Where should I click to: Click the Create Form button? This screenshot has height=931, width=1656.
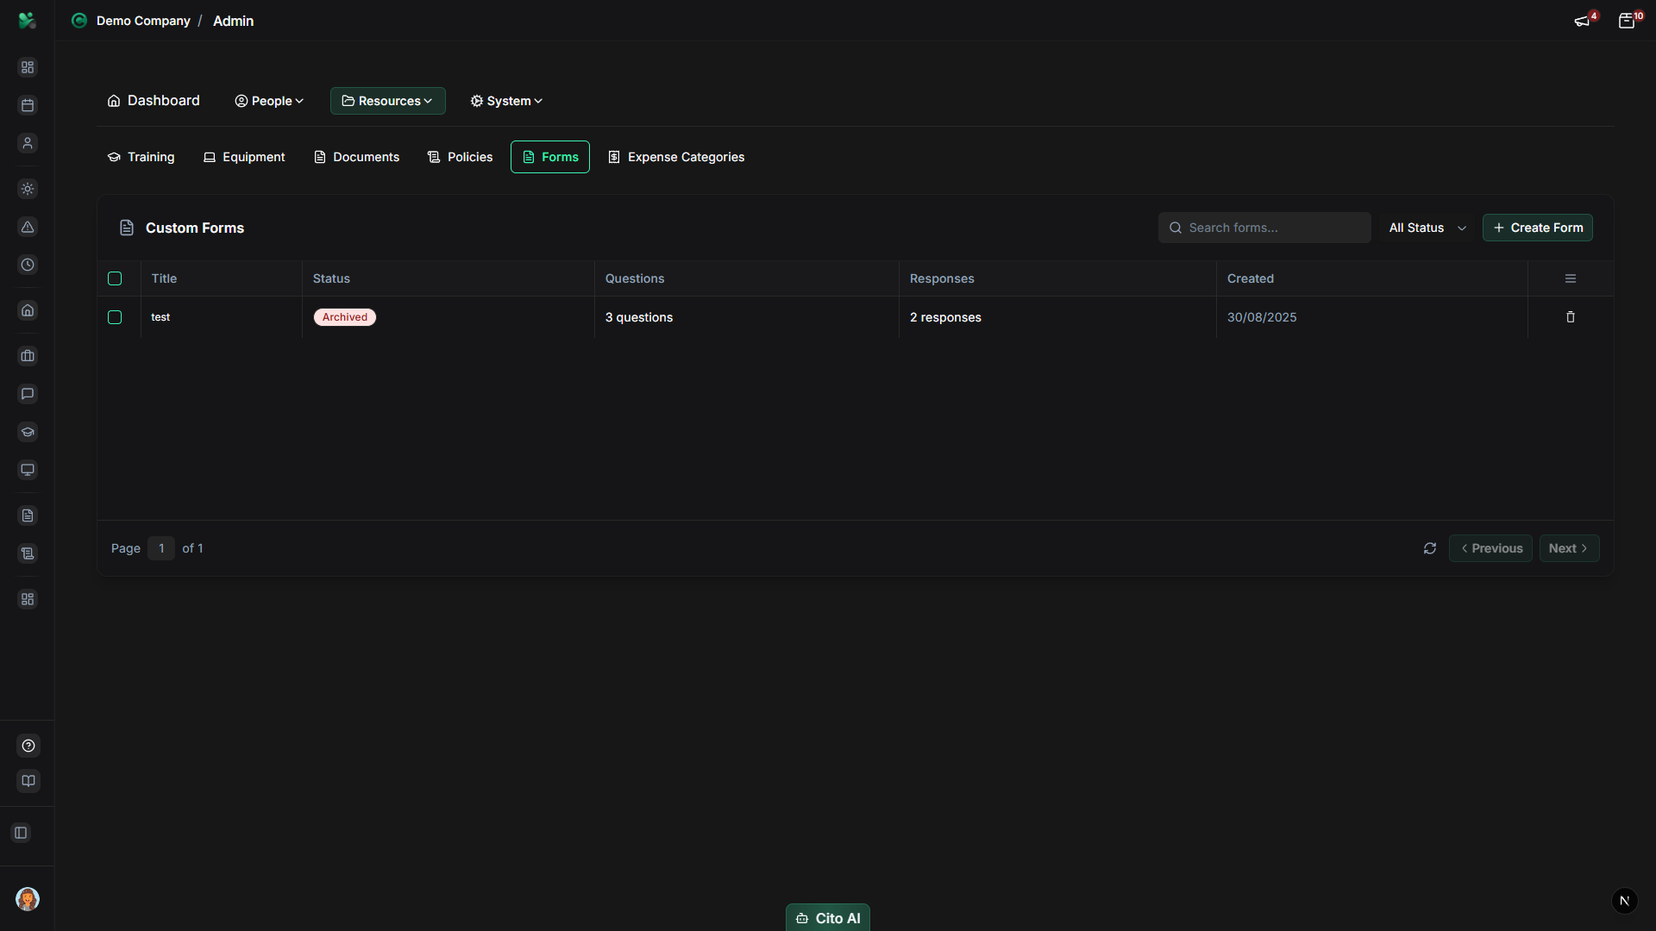pos(1539,228)
